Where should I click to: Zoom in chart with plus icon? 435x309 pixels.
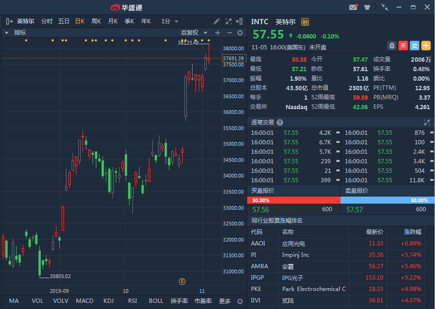coord(218,33)
